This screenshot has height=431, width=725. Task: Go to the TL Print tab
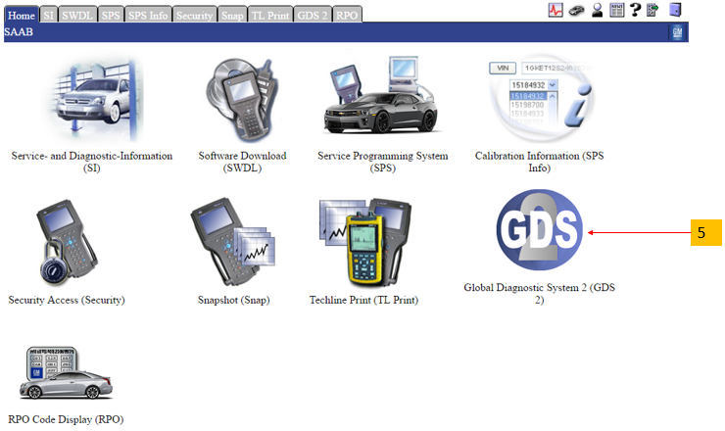point(270,16)
